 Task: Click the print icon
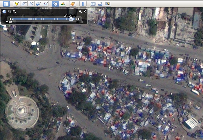[100, 4]
